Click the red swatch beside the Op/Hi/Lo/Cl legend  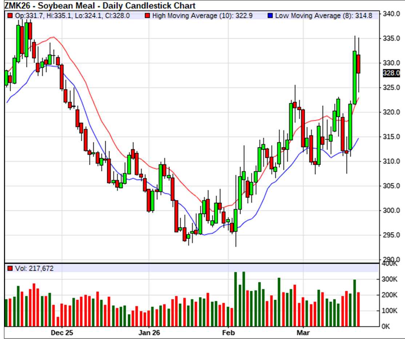point(10,16)
